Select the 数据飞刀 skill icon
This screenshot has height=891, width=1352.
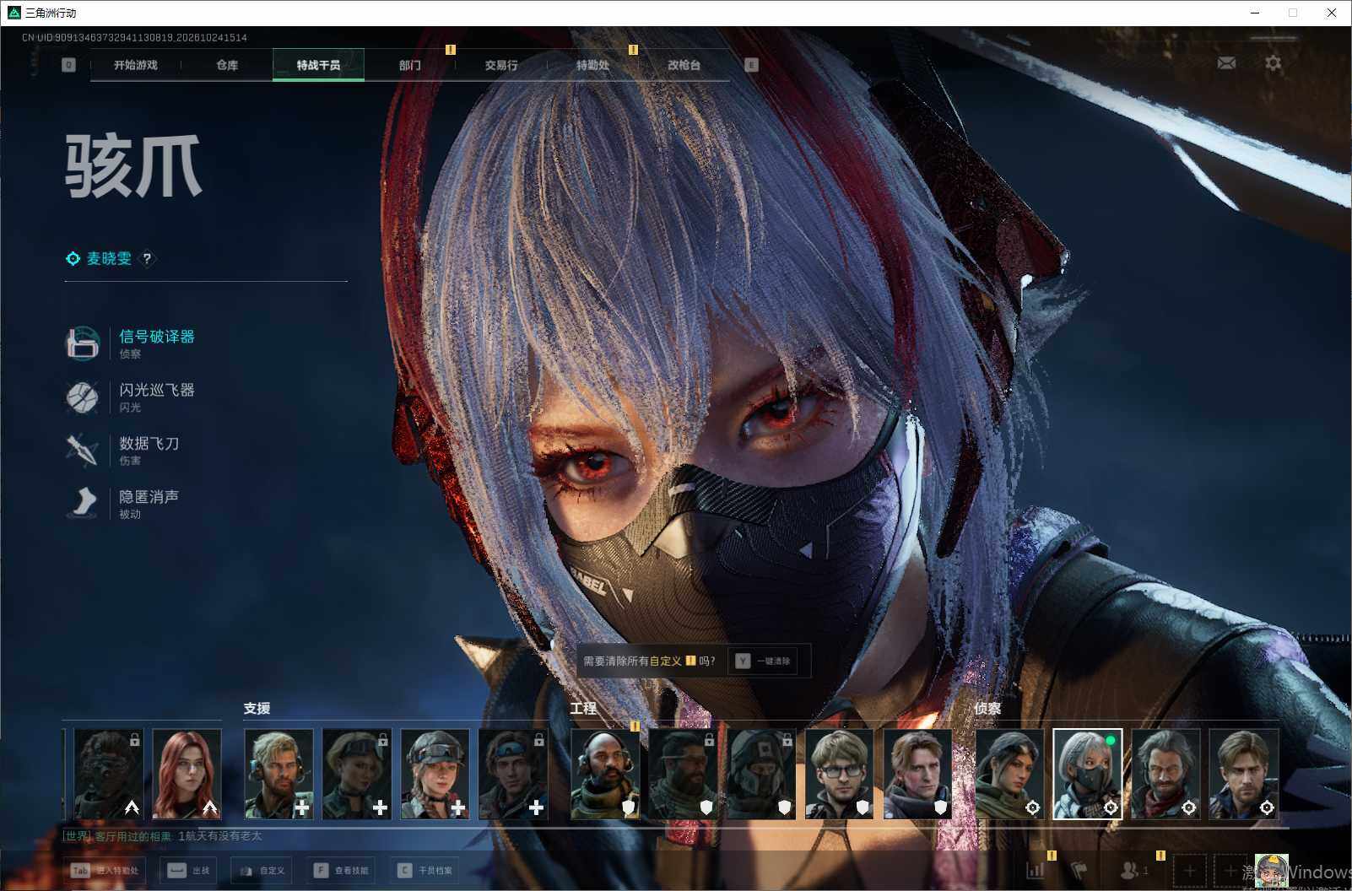[x=83, y=450]
